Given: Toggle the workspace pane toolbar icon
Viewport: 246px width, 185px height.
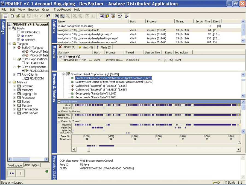Looking at the screenshot, I should coord(5,16).
